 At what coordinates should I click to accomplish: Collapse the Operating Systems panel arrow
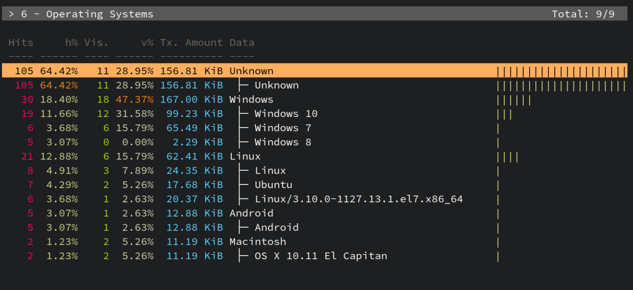[x=12, y=14]
